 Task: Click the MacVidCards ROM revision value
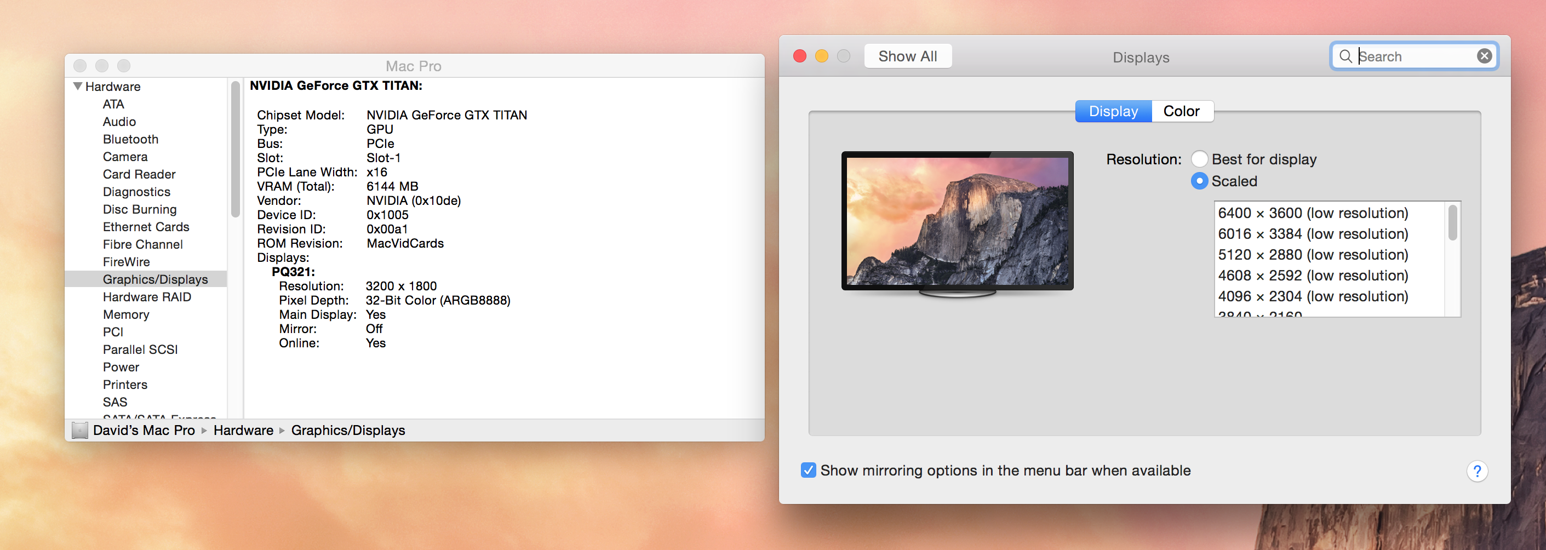(405, 243)
